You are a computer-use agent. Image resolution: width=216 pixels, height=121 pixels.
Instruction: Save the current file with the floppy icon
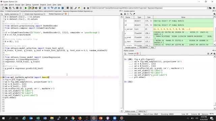tap(10, 8)
